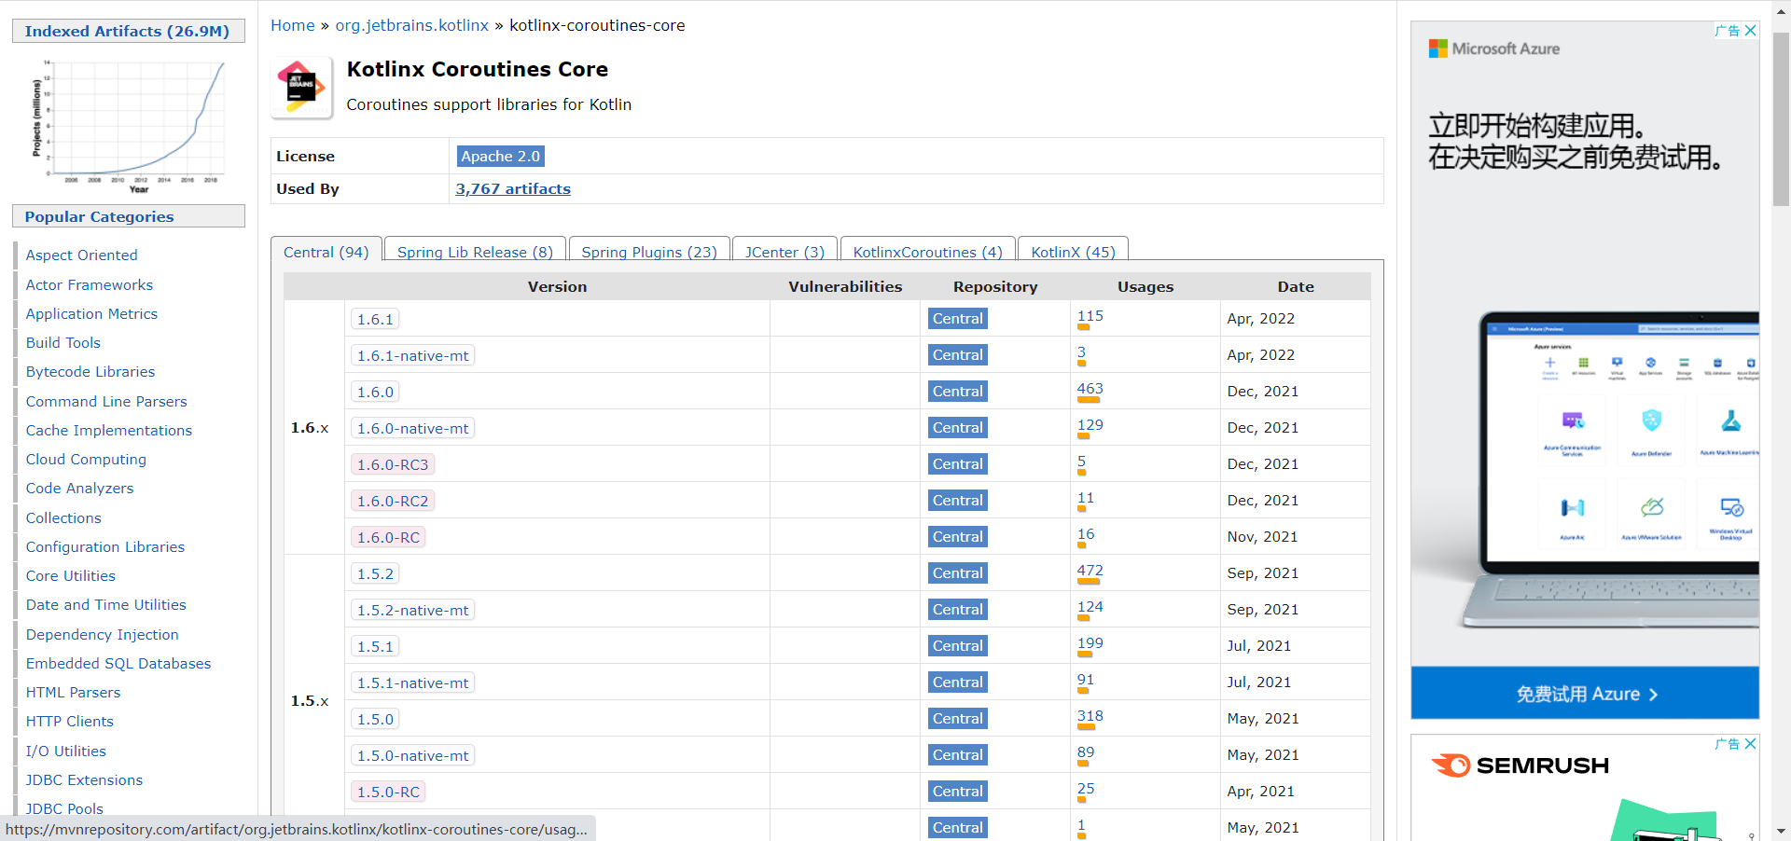1791x841 pixels.
Task: Open the Core Utilities category
Action: coord(71,576)
